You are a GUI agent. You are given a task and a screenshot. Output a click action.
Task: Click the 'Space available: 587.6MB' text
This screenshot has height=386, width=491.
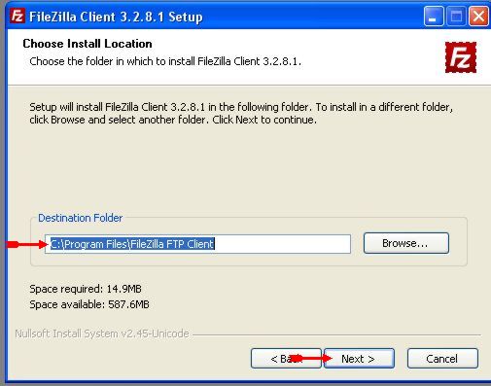89,304
